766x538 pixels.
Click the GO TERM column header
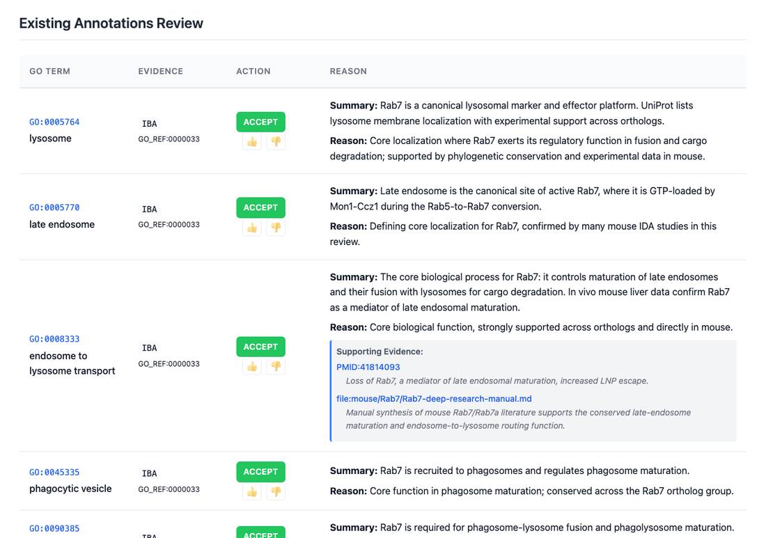50,71
